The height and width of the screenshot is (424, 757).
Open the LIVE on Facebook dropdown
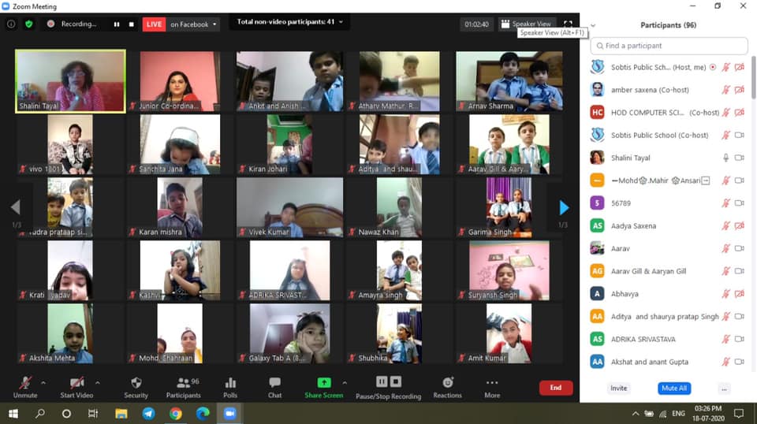[x=214, y=24]
